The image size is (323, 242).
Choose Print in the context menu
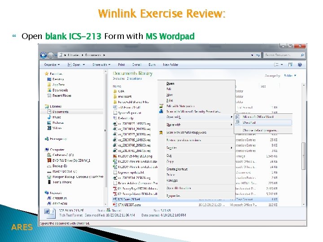tap(170, 101)
